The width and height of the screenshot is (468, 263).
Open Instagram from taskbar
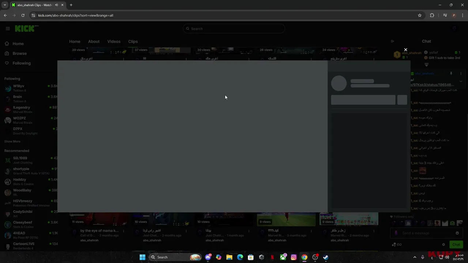294,257
